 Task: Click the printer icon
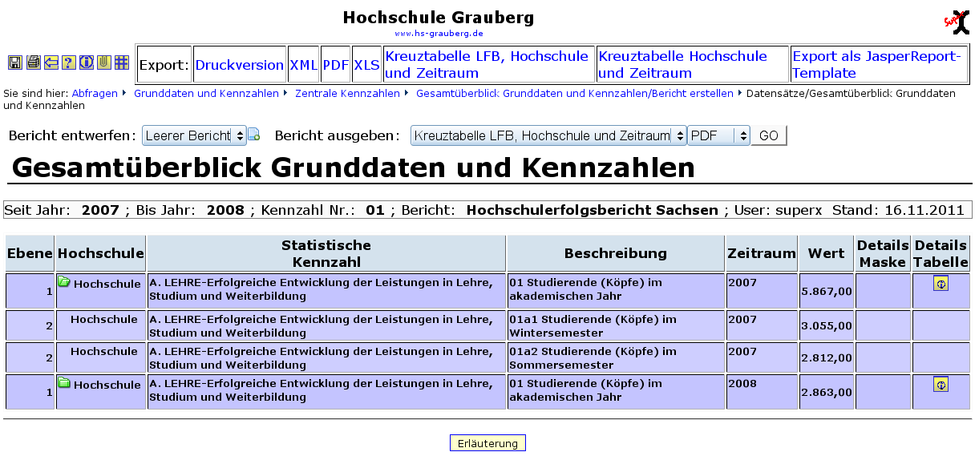(33, 63)
